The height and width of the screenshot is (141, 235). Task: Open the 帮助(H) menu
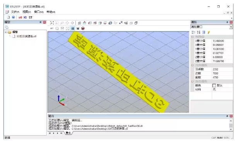point(51,12)
